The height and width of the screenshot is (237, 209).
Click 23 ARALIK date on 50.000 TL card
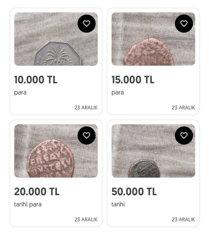[x=183, y=219]
